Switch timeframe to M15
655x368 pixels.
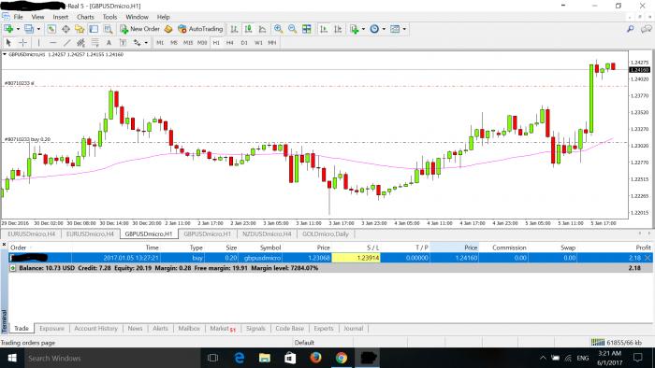(x=188, y=43)
